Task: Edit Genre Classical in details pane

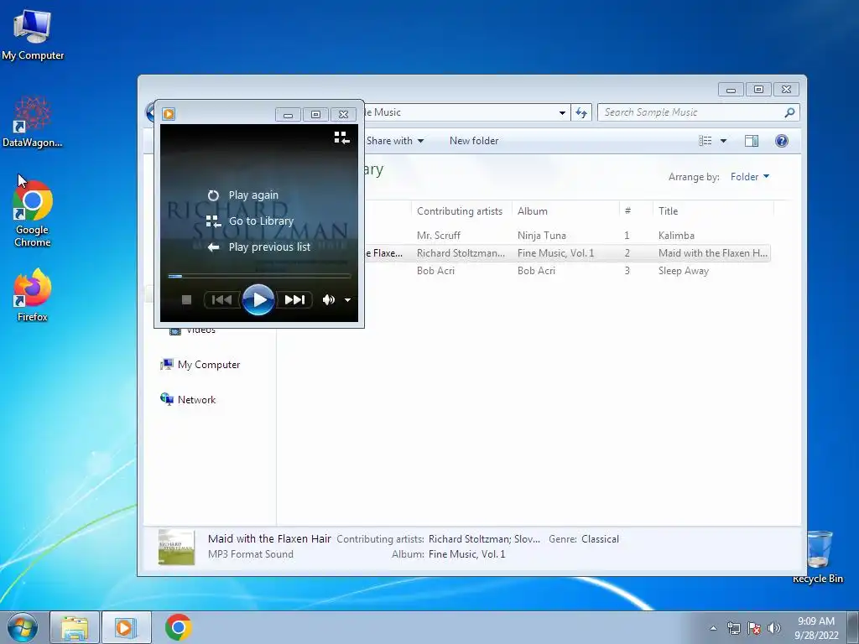Action: click(600, 539)
